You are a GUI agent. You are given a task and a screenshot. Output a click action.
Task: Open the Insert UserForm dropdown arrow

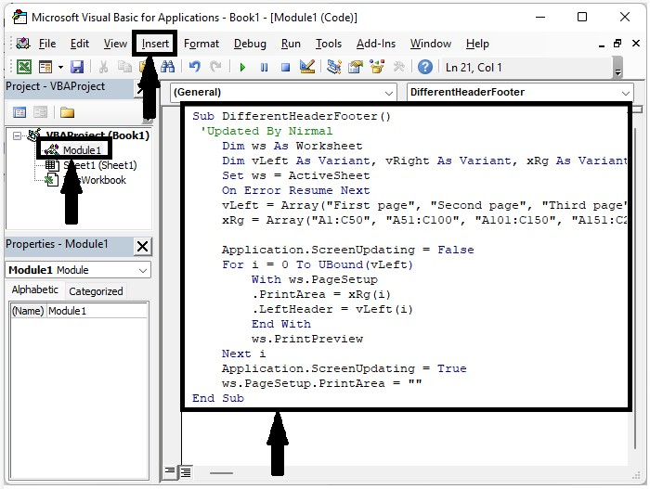(x=60, y=67)
